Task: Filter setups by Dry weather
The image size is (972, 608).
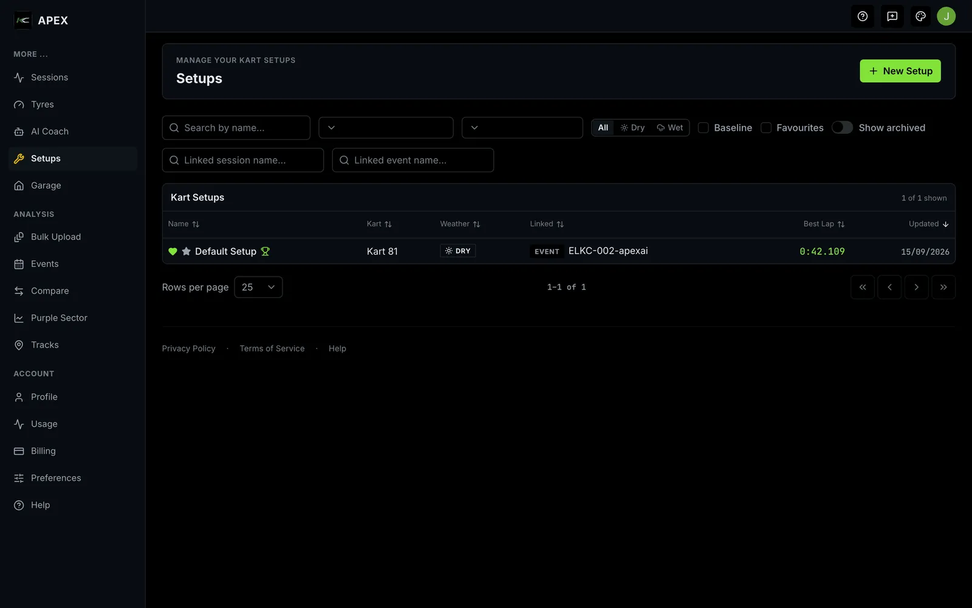Action: [x=632, y=128]
